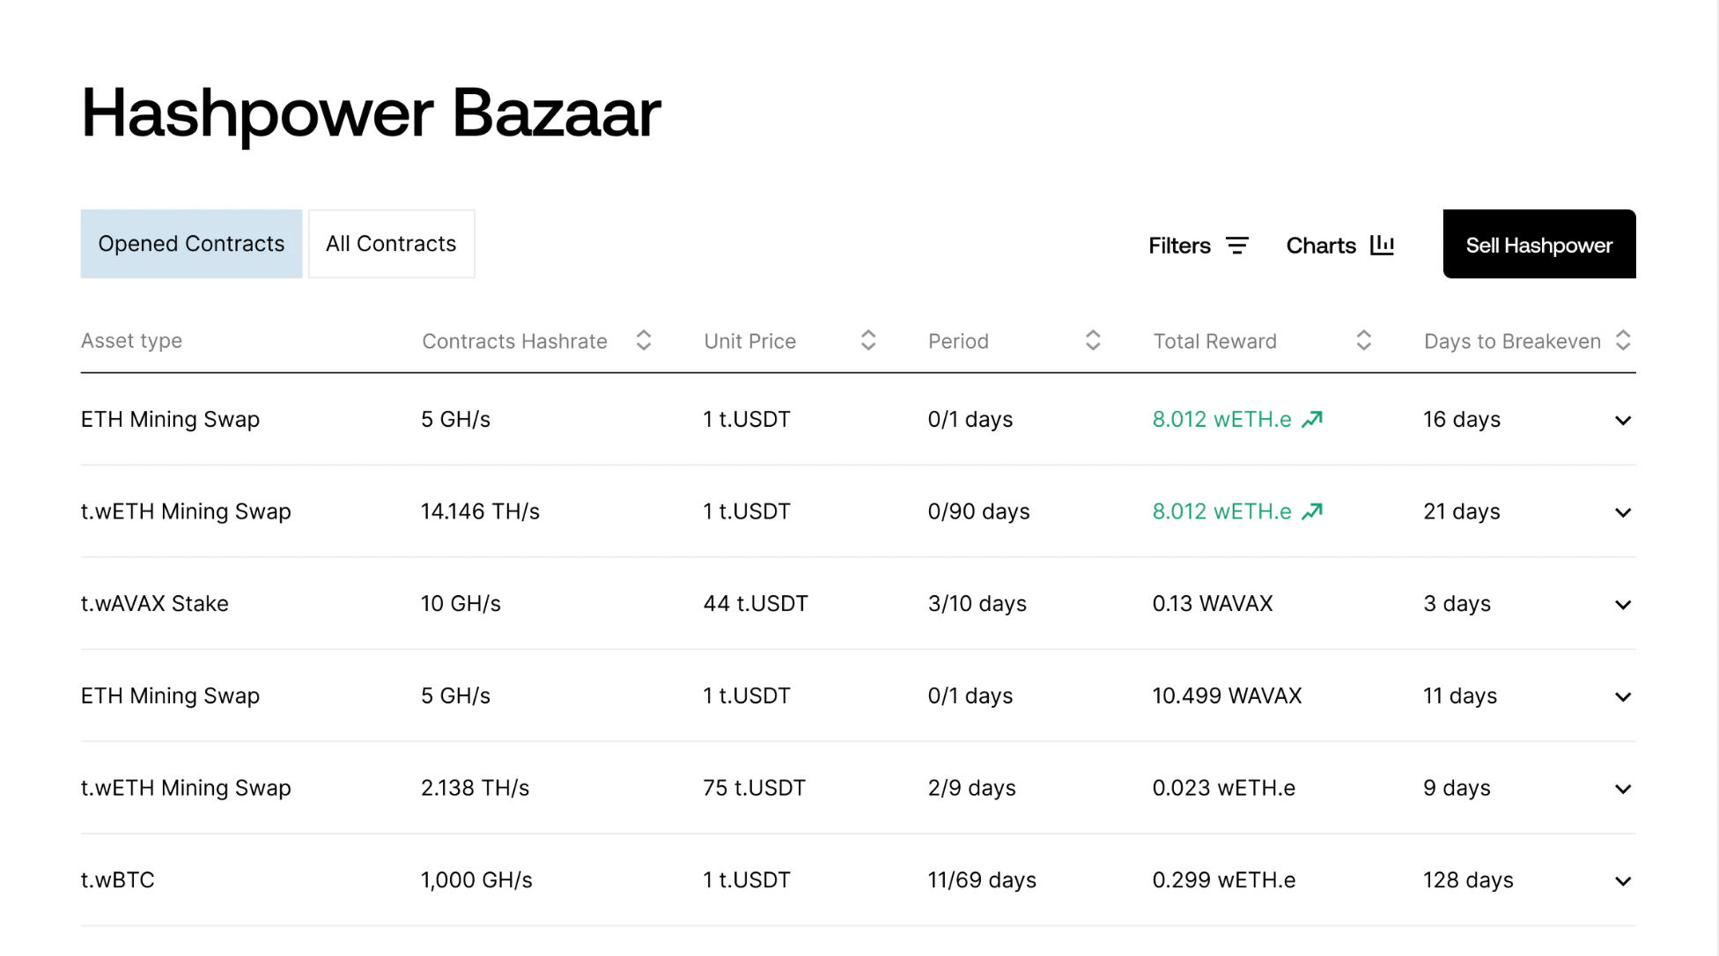Expand the 9 days t.wETH Mining Swap row
1719x956 pixels.
coord(1623,789)
